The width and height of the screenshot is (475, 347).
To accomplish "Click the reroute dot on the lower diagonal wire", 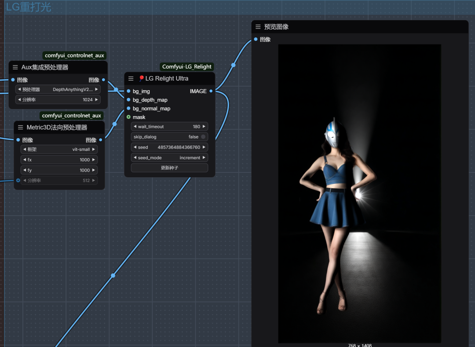I will [x=113, y=276].
